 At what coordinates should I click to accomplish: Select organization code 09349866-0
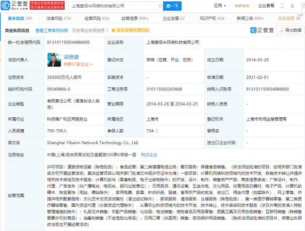[x=59, y=89]
